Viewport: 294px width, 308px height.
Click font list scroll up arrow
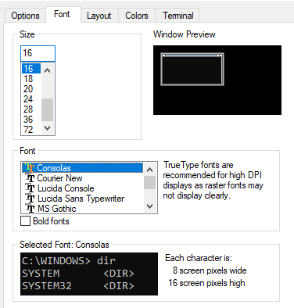coord(150,170)
